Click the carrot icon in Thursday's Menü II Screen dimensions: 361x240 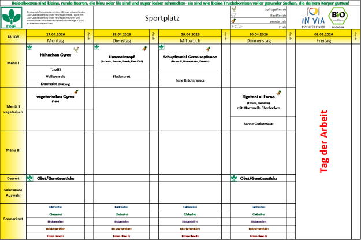[x=278, y=93]
